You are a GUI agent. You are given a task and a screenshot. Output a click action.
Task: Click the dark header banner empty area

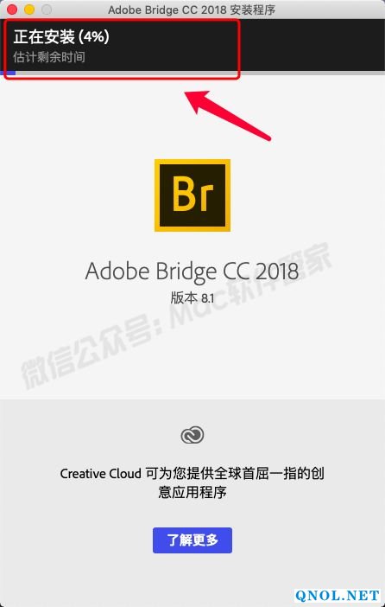309,44
